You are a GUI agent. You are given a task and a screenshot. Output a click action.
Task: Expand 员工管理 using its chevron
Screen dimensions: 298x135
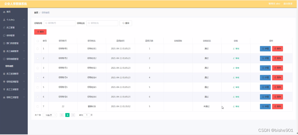coord(24,27)
